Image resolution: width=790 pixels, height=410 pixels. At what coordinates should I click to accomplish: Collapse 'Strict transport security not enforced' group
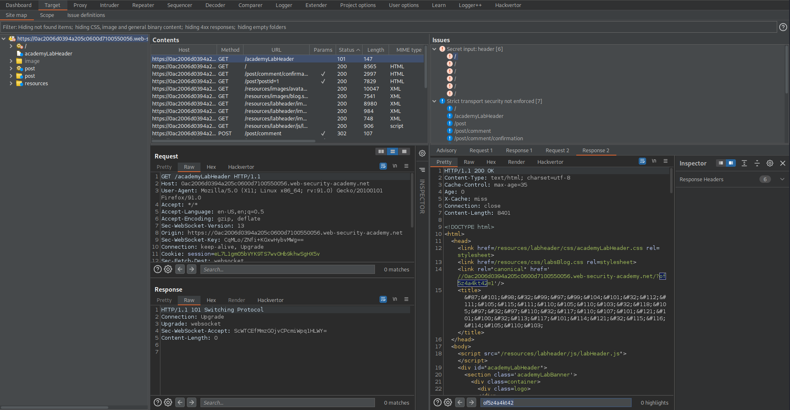tap(434, 101)
